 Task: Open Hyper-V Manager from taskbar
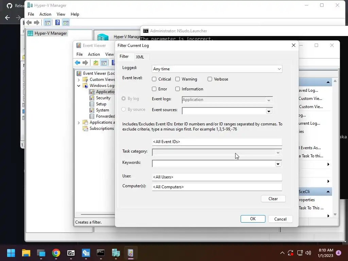[x=116, y=253]
